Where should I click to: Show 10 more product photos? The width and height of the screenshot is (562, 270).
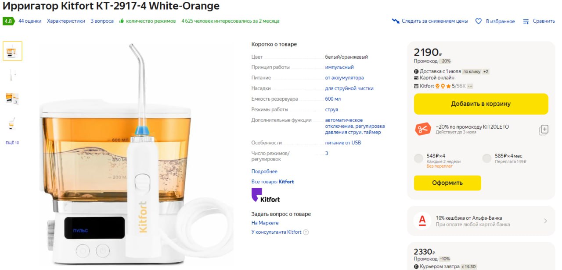[12, 143]
